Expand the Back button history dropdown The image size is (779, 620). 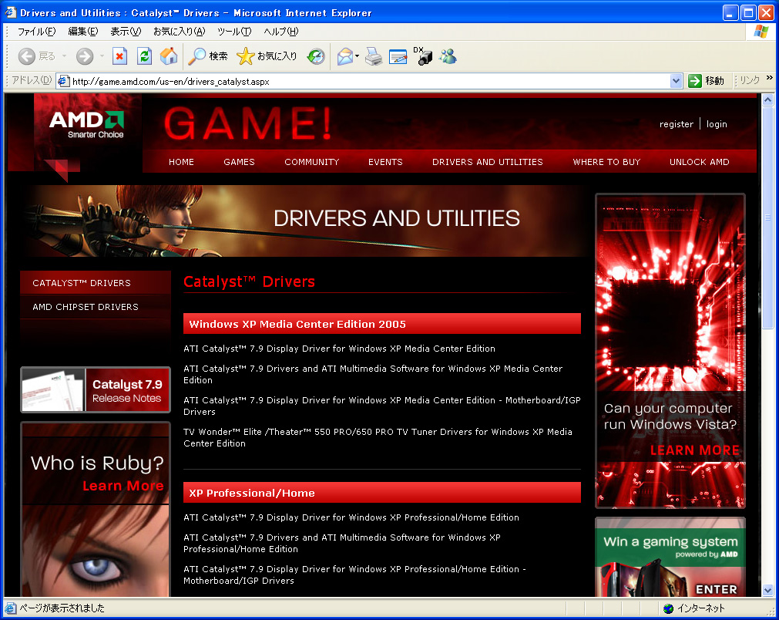65,56
